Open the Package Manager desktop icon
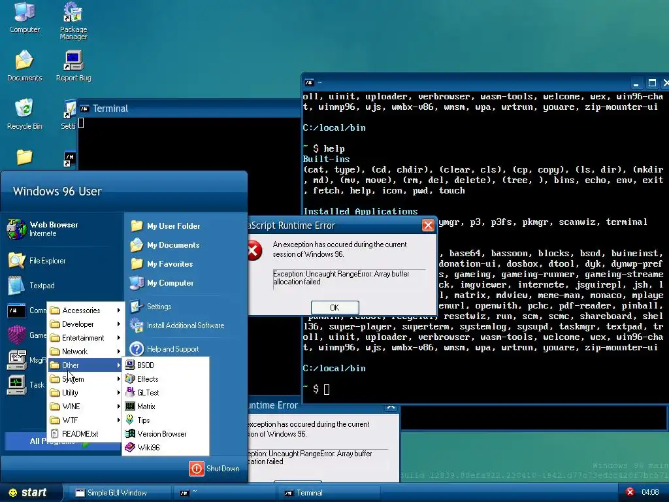The height and width of the screenshot is (502, 669). coord(73,20)
